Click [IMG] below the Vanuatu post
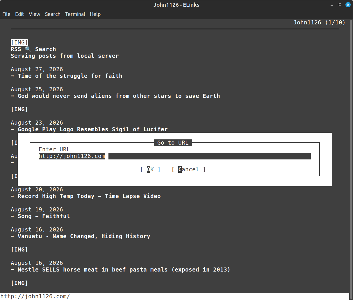This screenshot has width=353, height=300. click(x=19, y=250)
